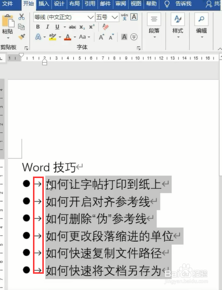Click the hanging indent marker on ruler

pyautogui.click(x=44, y=61)
